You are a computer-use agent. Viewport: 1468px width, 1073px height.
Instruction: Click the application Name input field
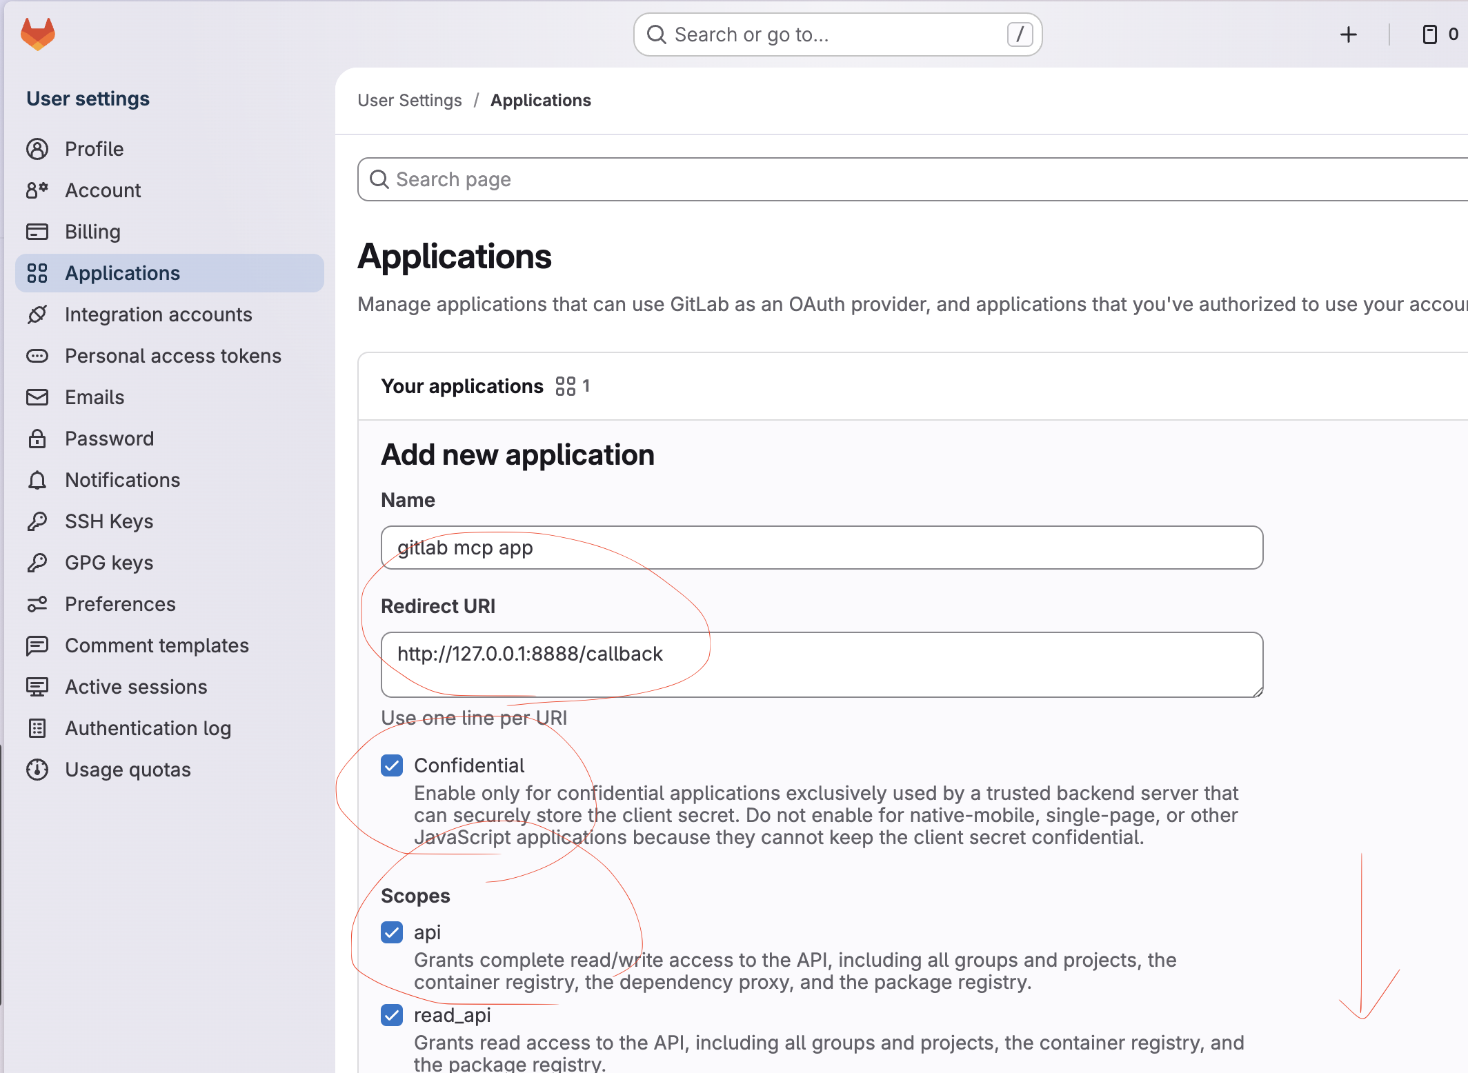point(822,548)
